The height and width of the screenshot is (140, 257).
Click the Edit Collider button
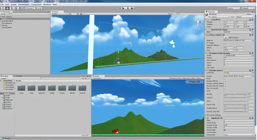tap(226, 37)
